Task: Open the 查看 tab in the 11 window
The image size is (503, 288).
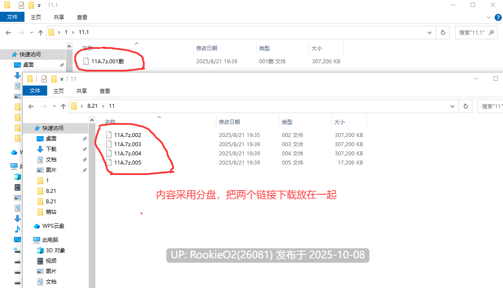Action: coord(104,91)
